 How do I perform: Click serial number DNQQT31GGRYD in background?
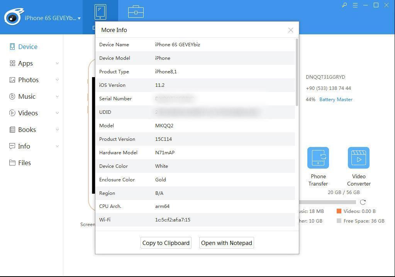pyautogui.click(x=325, y=77)
